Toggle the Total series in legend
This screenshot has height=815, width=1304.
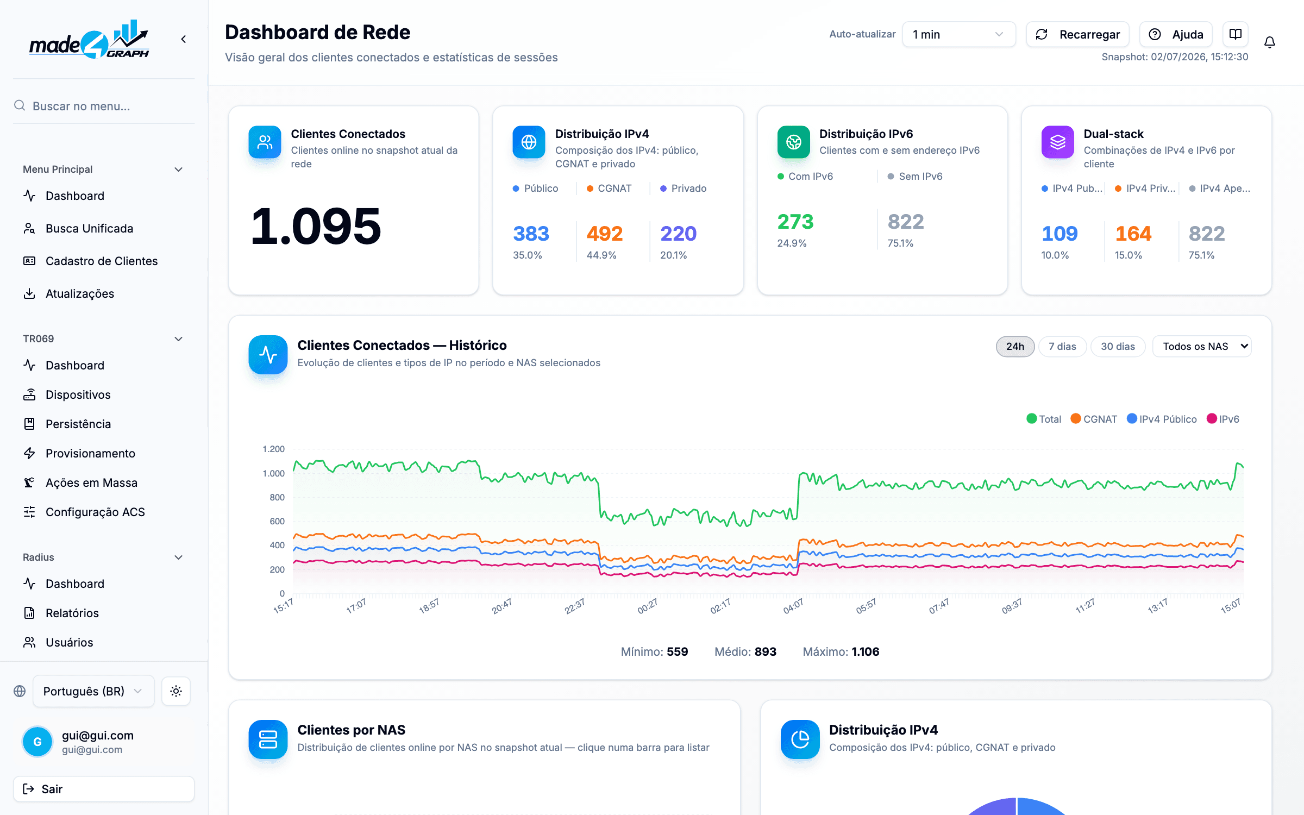click(1044, 419)
